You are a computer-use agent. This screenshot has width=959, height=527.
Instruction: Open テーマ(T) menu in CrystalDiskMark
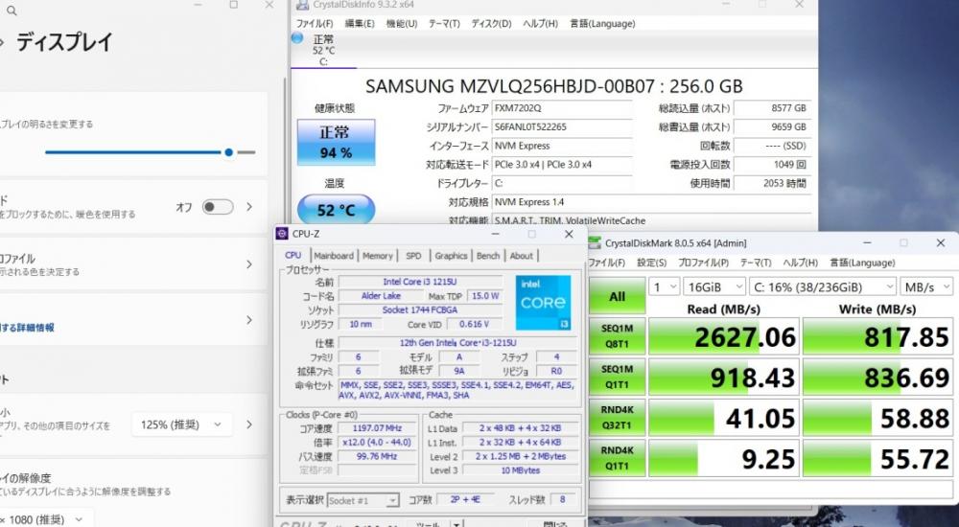756,263
